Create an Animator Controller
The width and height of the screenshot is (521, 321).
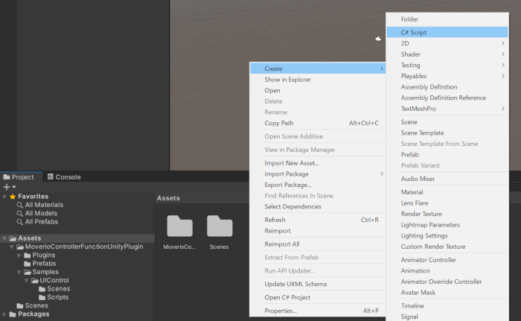(447, 260)
